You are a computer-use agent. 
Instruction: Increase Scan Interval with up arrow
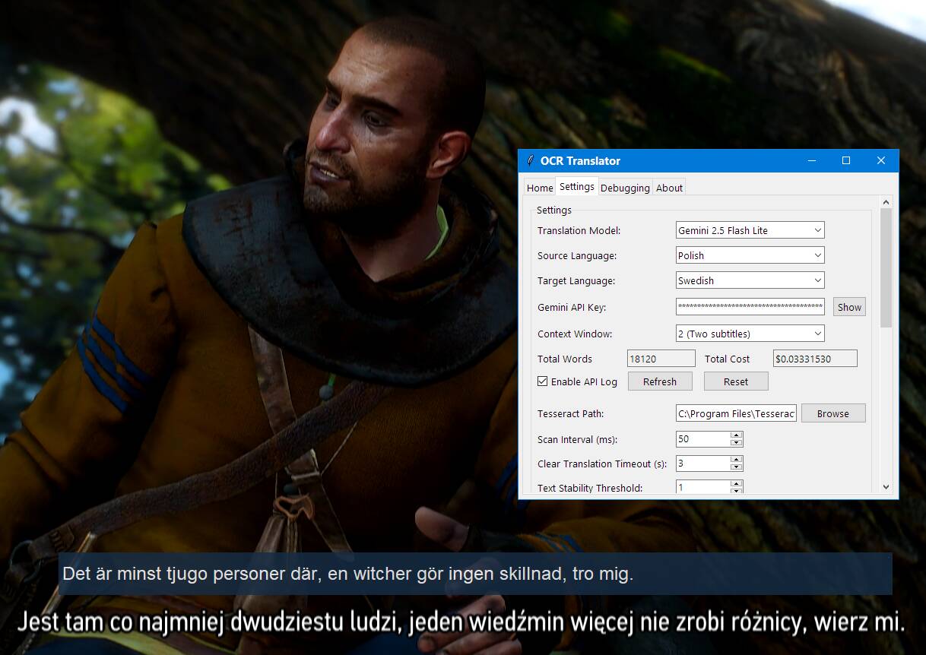tap(736, 435)
